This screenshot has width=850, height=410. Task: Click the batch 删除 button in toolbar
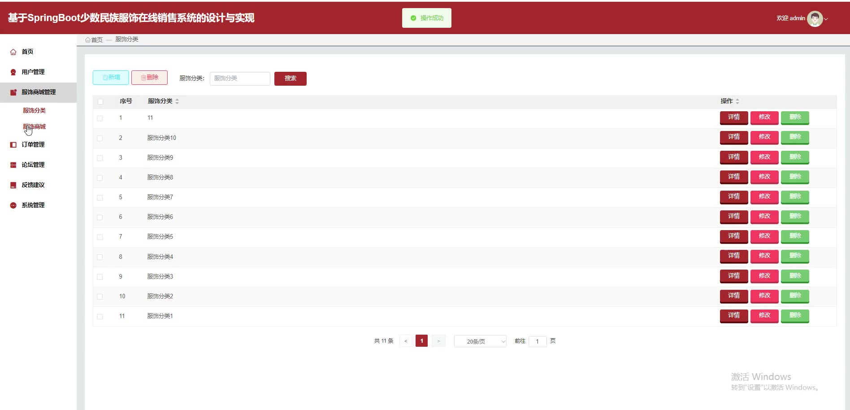(x=149, y=78)
